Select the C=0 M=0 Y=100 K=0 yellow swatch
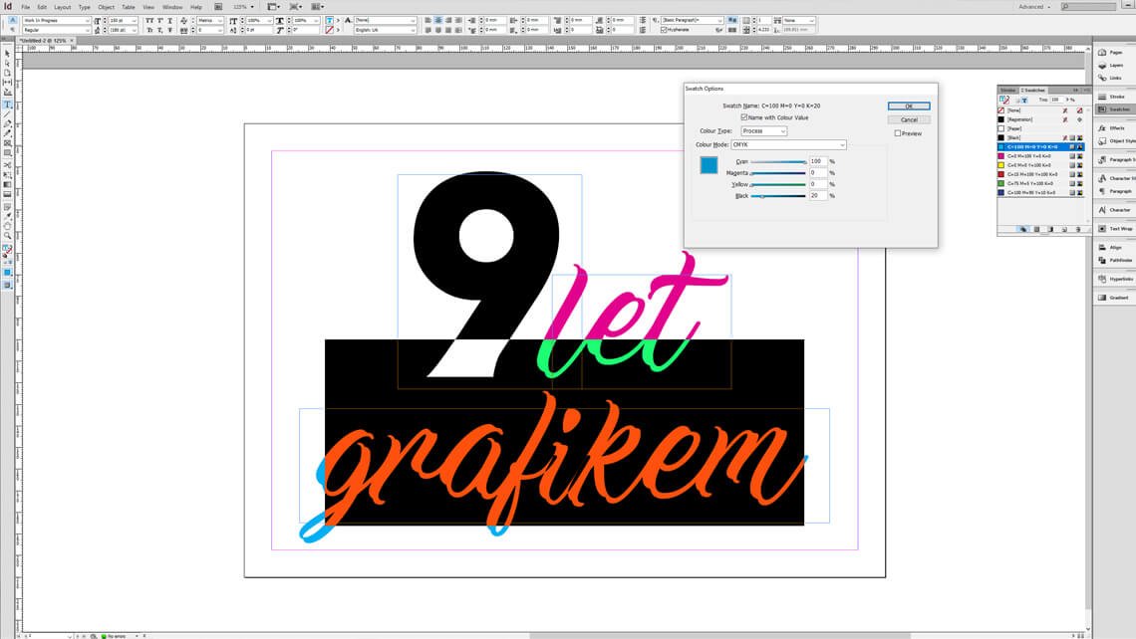The image size is (1136, 639). (1040, 165)
